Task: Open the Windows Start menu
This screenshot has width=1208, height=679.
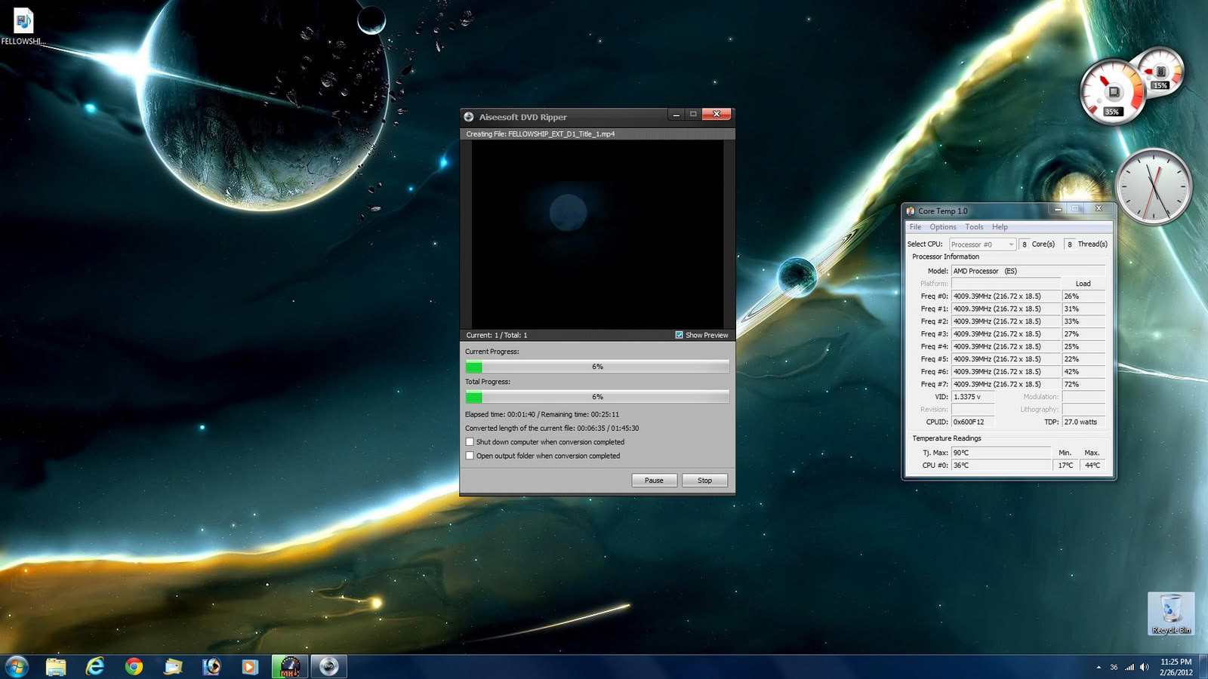Action: coord(17,666)
